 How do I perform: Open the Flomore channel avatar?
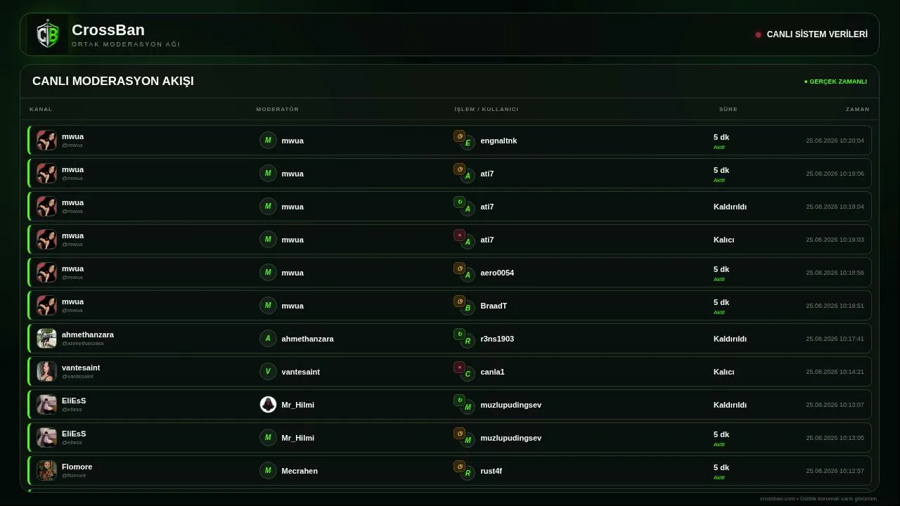click(46, 471)
